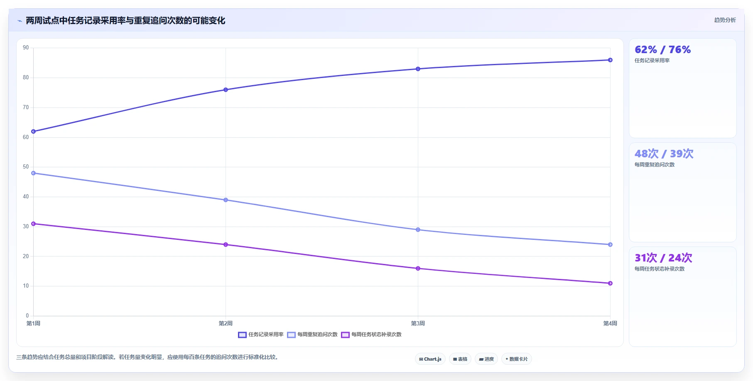
Task: Select the chart title 两周试点中任务记录采用率与重复追问次数的可能变化
Action: (x=125, y=20)
